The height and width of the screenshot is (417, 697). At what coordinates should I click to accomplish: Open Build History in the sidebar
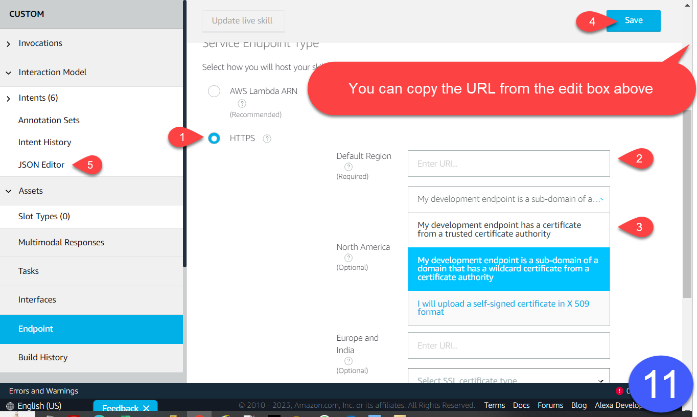click(x=43, y=357)
